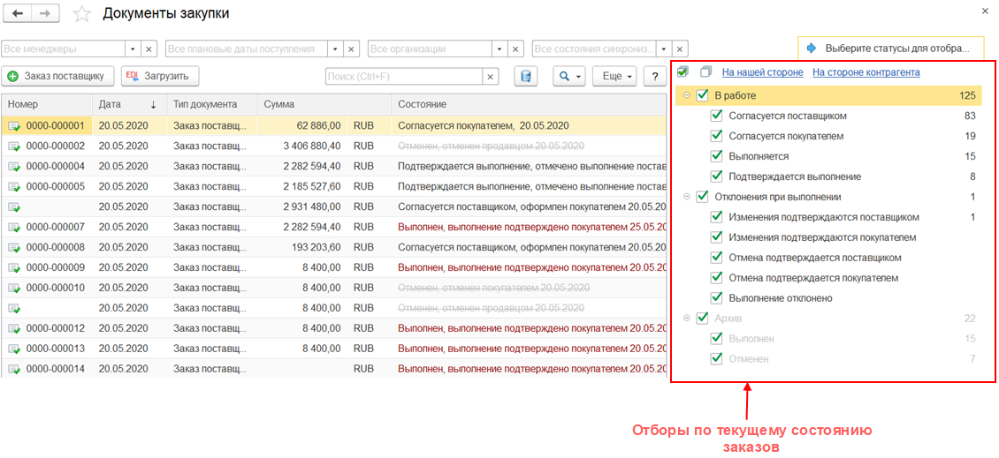Open sync states dropdown arrow
Screen dimensions: 999x458
[665, 49]
